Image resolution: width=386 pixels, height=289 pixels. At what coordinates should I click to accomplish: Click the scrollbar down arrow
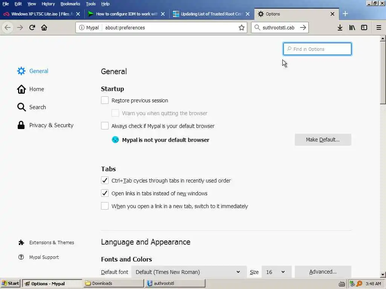(x=383, y=275)
